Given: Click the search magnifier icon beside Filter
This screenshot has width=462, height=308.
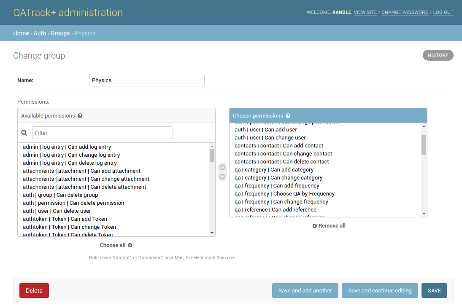Looking at the screenshot, I should (x=24, y=133).
